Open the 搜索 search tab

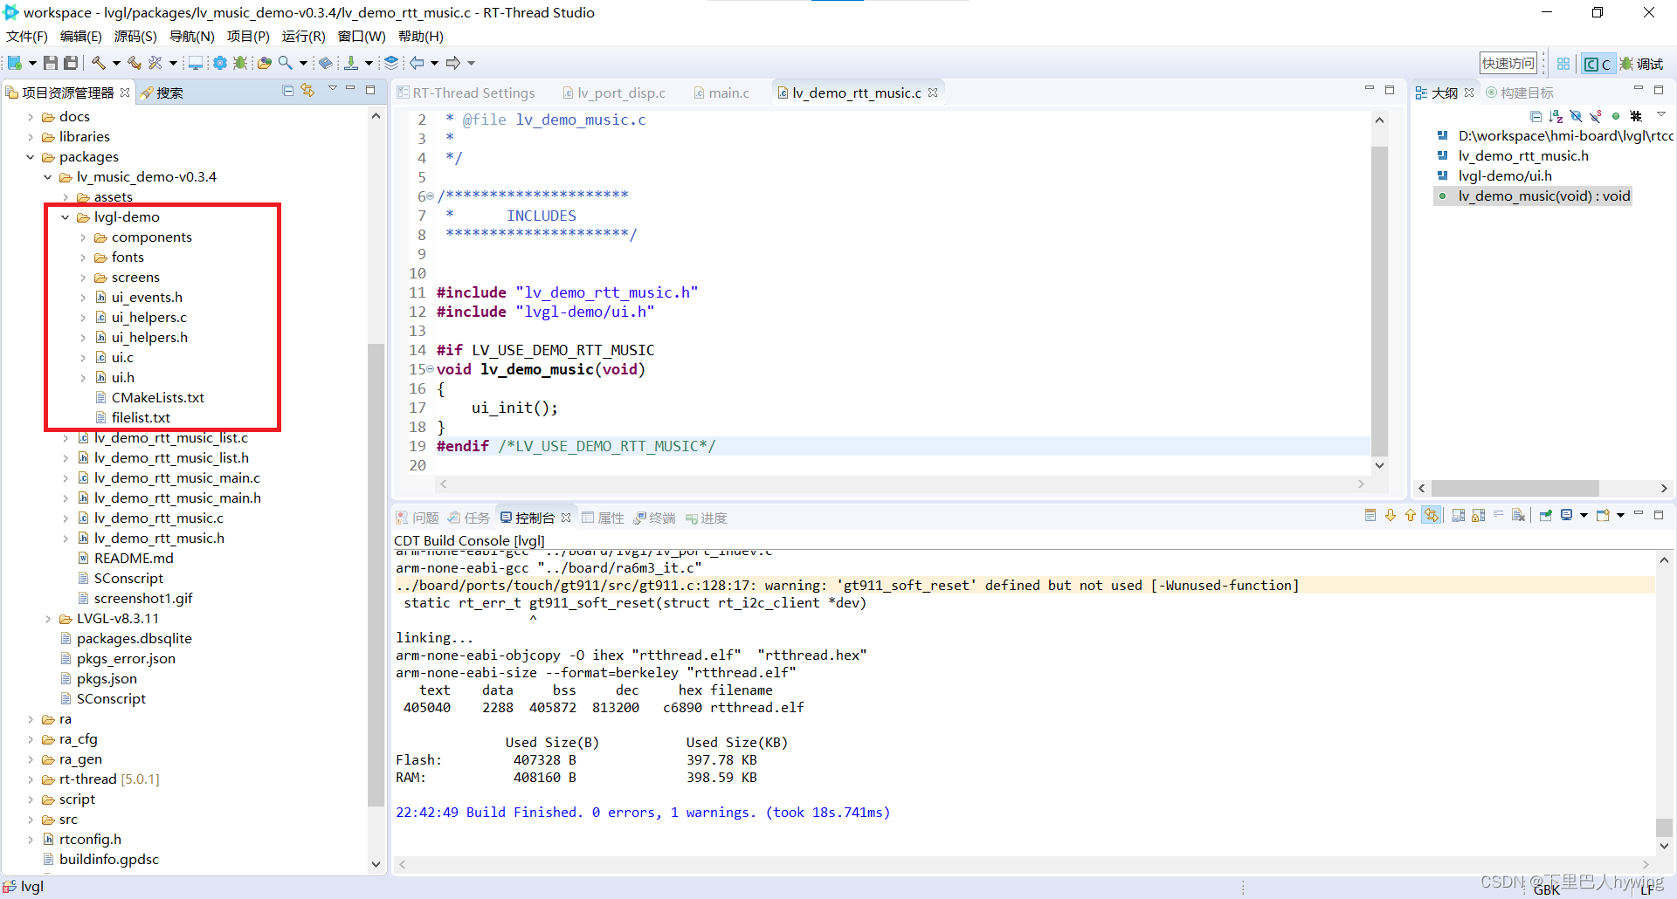[162, 93]
